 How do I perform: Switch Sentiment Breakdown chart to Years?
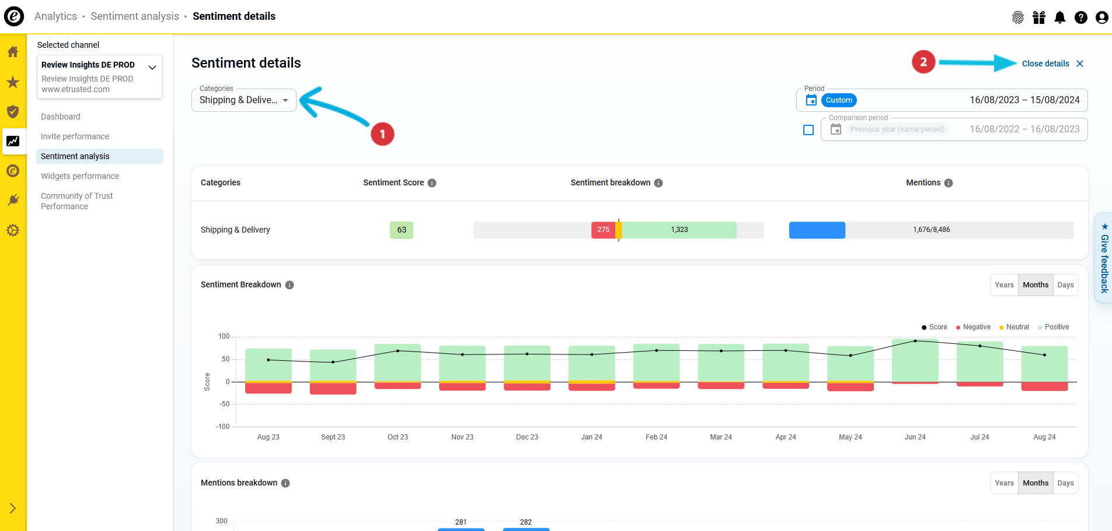coord(1004,285)
